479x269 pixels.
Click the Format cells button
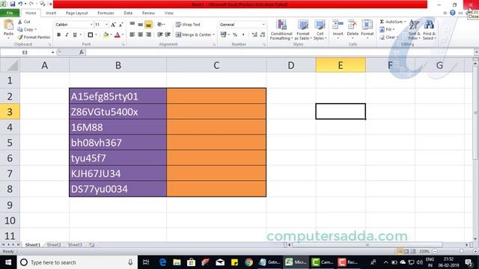click(x=367, y=29)
